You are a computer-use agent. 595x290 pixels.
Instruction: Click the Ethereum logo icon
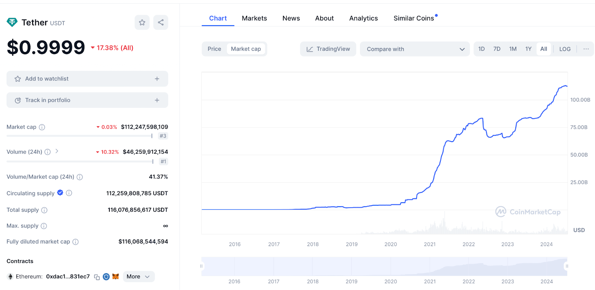10,277
